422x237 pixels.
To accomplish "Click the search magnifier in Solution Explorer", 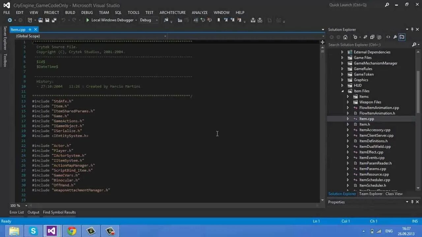I will coord(414,45).
